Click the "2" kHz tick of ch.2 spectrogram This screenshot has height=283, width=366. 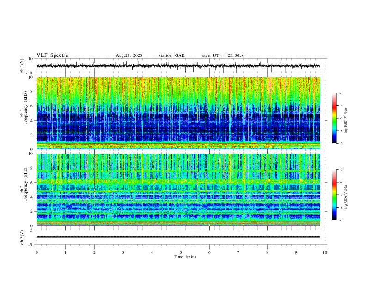(x=32, y=211)
